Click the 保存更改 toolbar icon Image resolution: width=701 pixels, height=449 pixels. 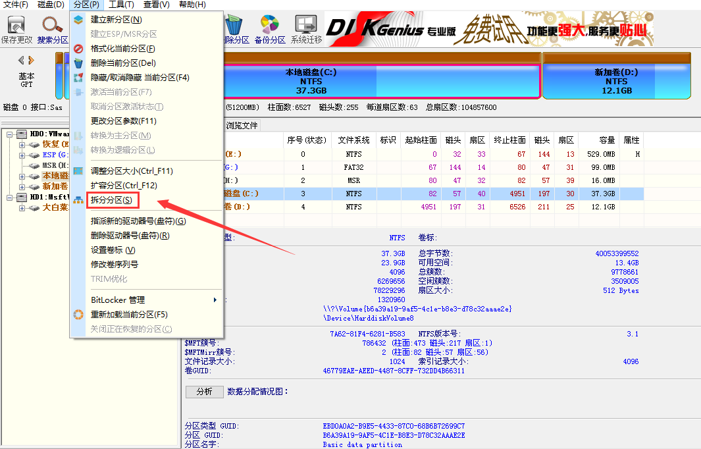pyautogui.click(x=16, y=25)
